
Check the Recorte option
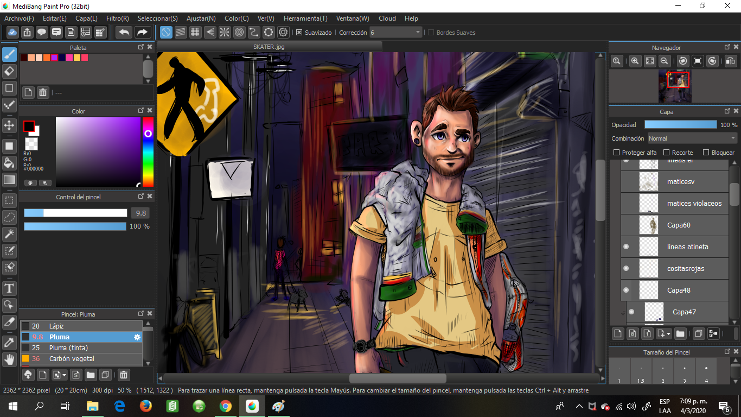(667, 153)
